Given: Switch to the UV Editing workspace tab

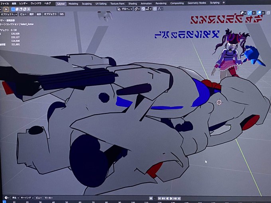Looking at the screenshot, I should pyautogui.click(x=101, y=4).
